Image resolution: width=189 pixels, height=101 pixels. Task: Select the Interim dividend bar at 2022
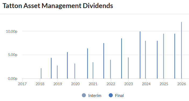coord(110,69)
